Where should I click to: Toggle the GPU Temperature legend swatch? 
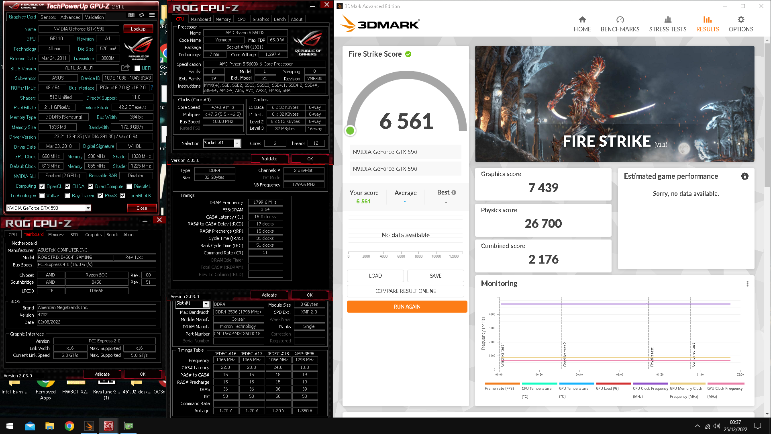tap(576, 384)
